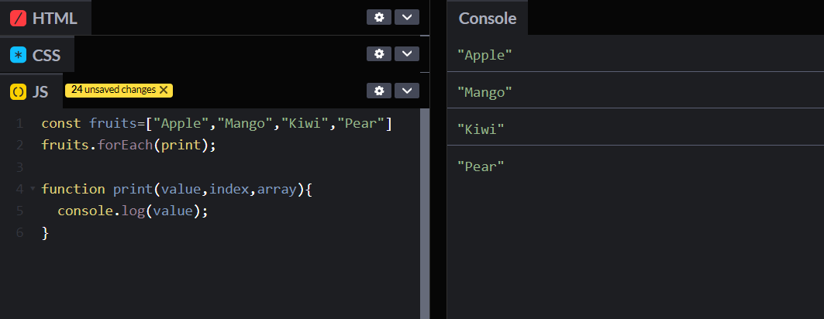Expand the JS panel dropdown chevron
Screen dimensions: 824x319
407,91
